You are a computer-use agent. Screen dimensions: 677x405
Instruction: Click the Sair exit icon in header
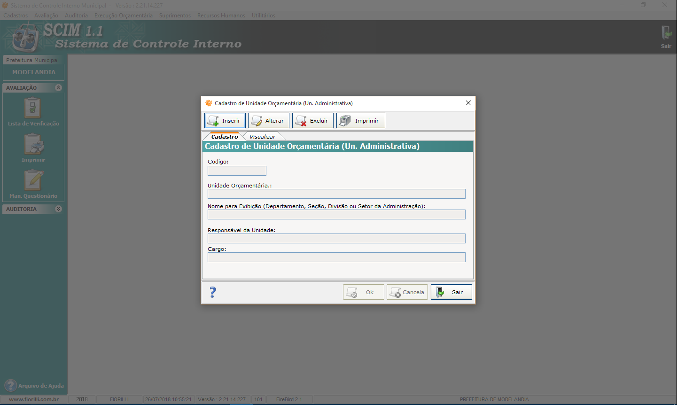coord(666,37)
